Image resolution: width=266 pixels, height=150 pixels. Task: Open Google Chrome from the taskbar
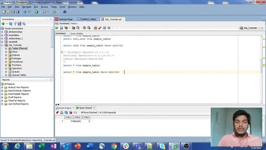point(114,146)
